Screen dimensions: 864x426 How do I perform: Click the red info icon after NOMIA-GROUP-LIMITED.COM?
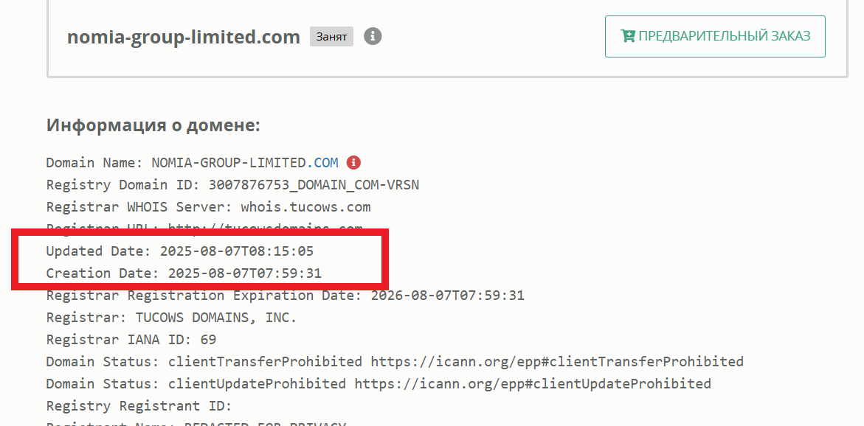[354, 163]
